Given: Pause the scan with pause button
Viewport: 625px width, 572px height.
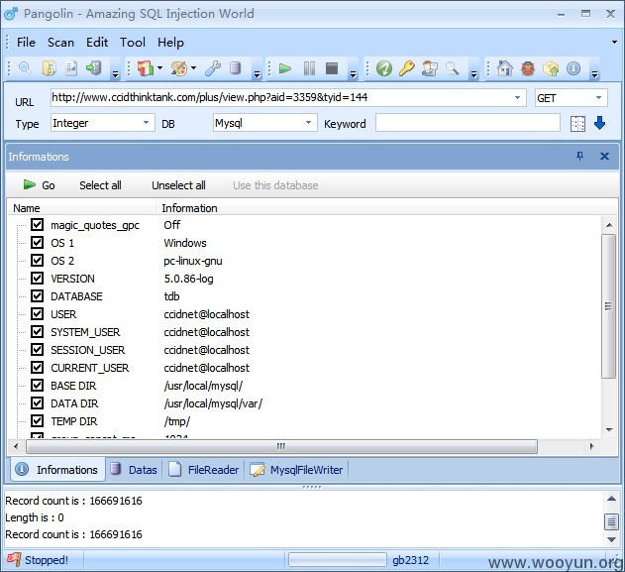Looking at the screenshot, I should click(x=309, y=68).
